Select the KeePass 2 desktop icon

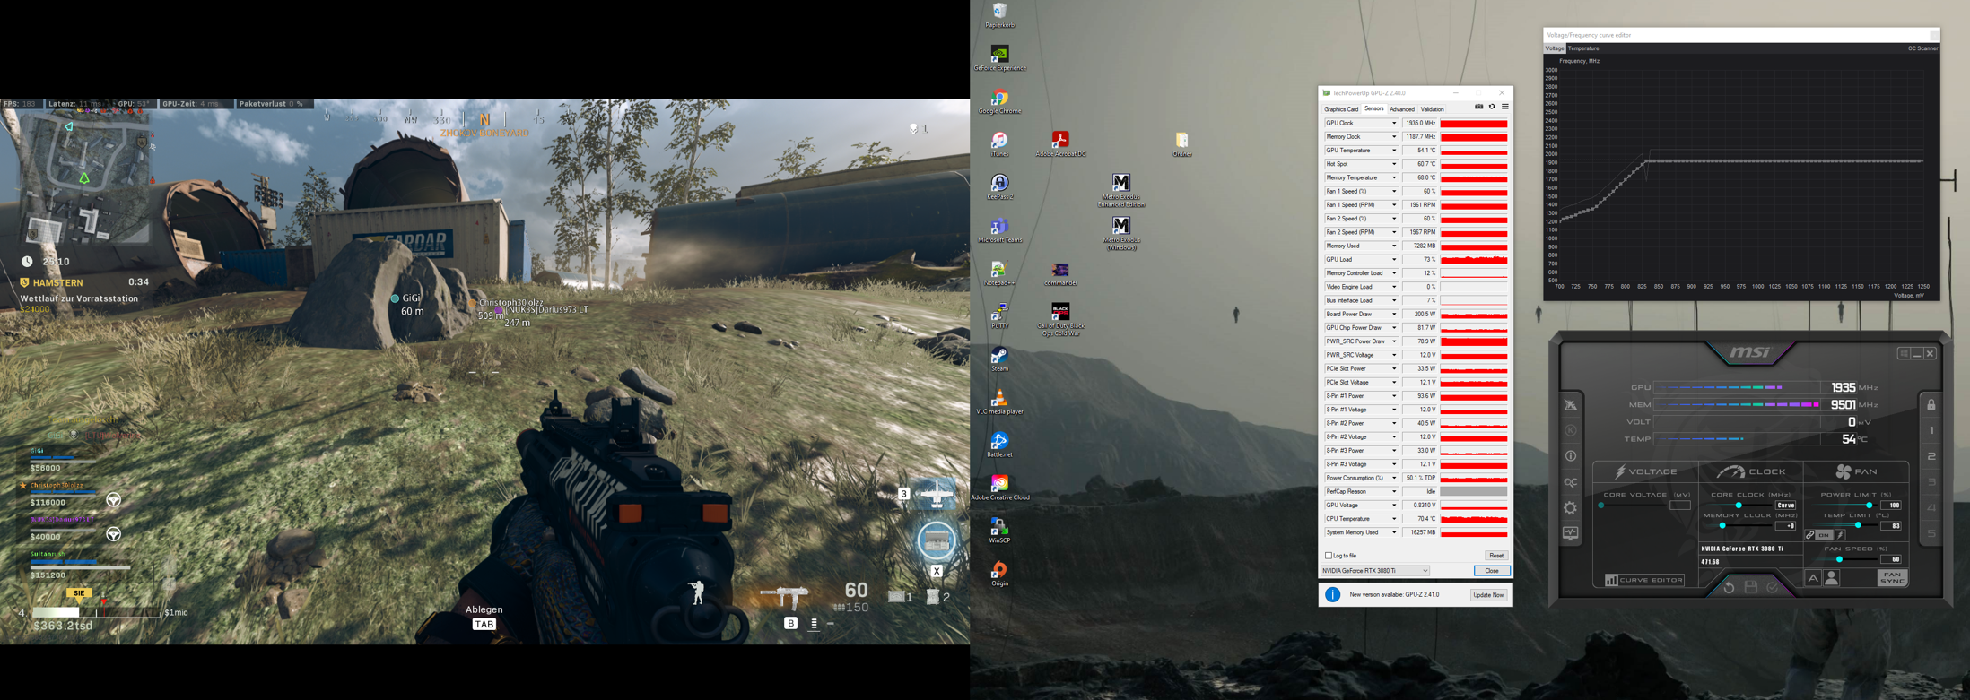coord(999,187)
